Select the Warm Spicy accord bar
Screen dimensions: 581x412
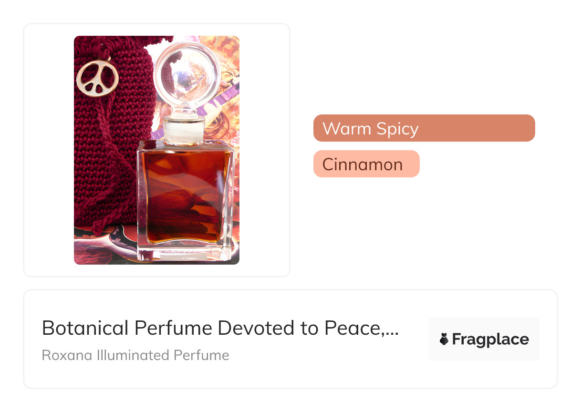point(424,128)
